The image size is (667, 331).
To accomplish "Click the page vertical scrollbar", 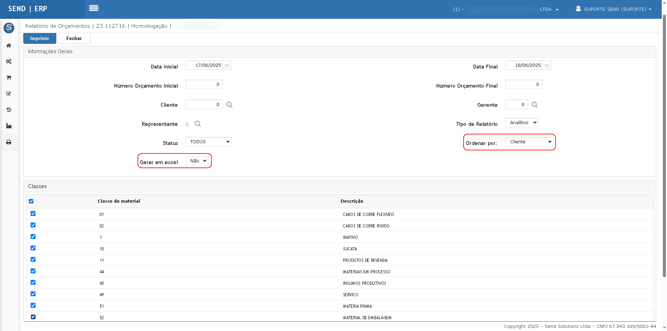I will (664, 146).
